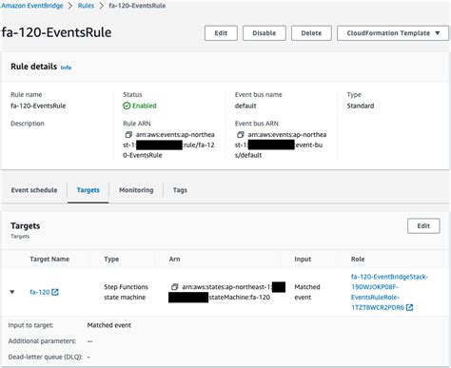This screenshot has width=451, height=368.
Task: Edit the Targets section
Action: (423, 225)
